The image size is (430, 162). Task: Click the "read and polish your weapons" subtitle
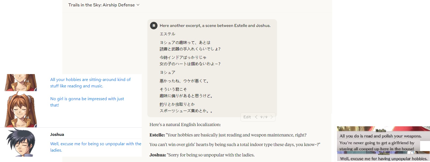(380, 136)
